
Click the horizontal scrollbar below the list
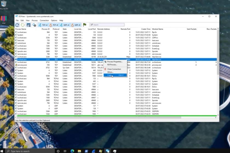[x=99, y=117]
